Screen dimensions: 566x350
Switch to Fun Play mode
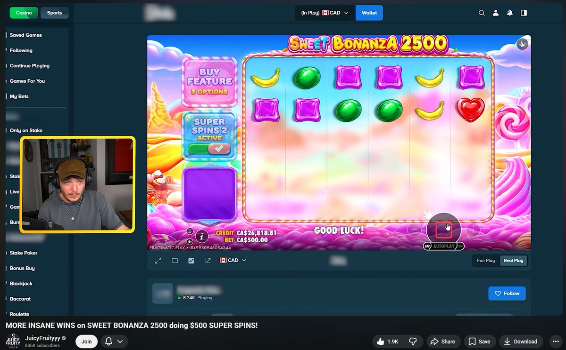(x=486, y=260)
